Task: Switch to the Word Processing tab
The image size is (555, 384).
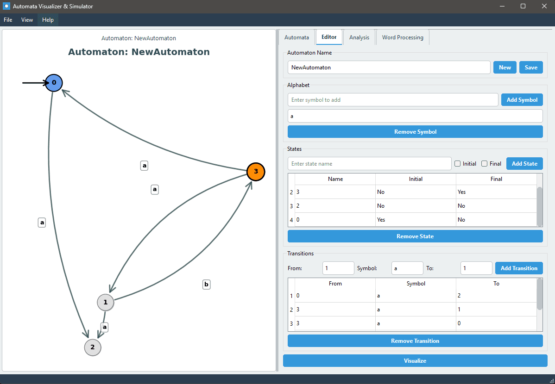Action: [x=403, y=37]
